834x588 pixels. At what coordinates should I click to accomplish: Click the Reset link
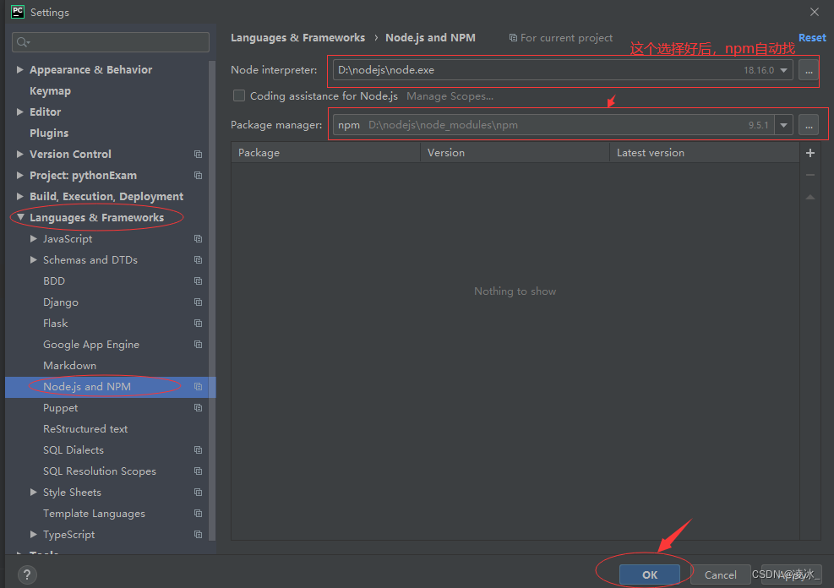pyautogui.click(x=812, y=38)
